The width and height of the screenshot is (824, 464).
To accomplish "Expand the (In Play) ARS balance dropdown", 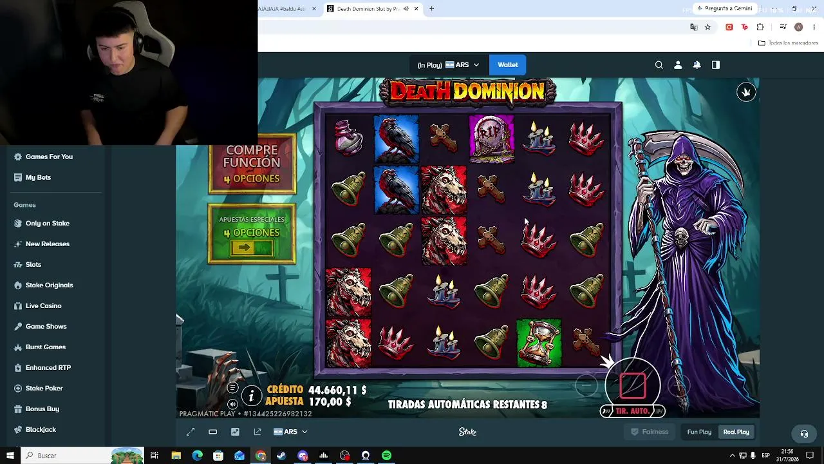I will [448, 65].
